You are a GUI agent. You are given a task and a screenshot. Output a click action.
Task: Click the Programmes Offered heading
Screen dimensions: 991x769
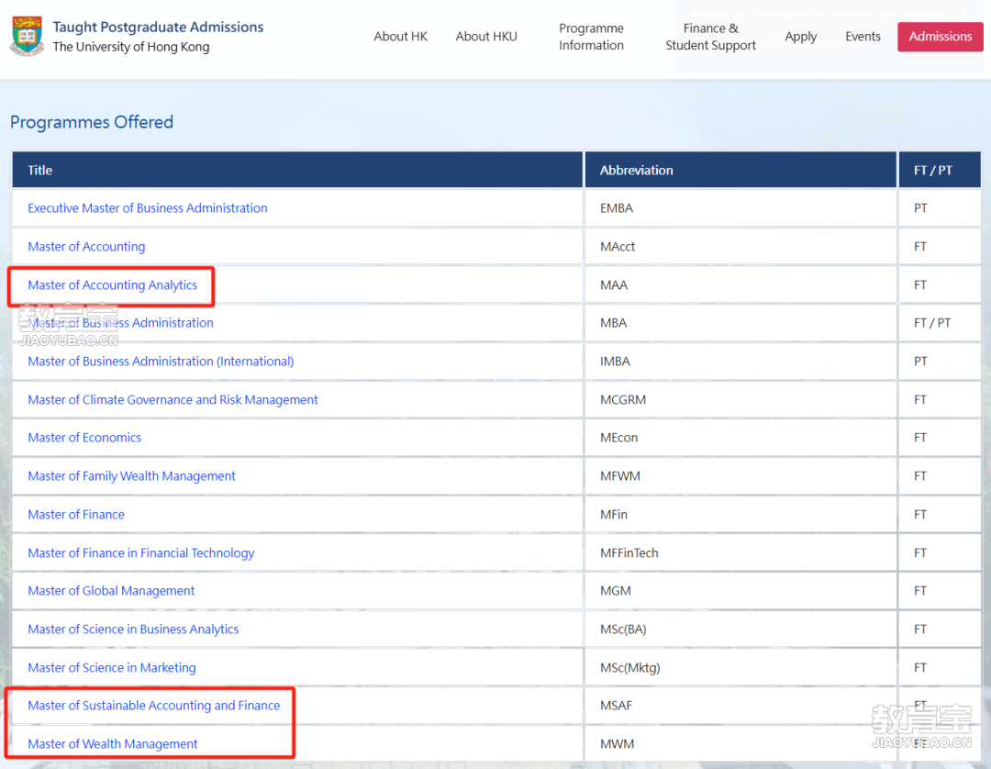pos(92,122)
